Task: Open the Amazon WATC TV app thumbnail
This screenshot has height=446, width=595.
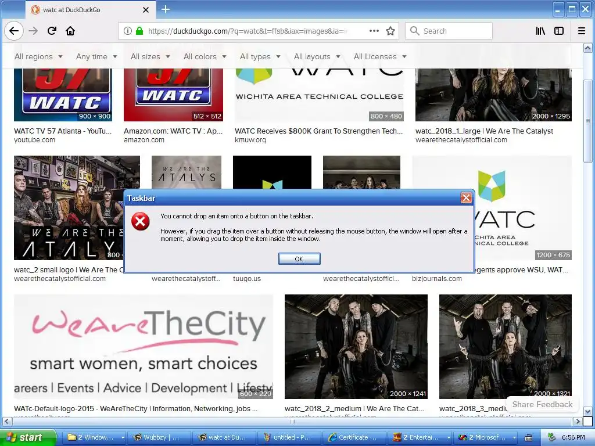Action: [x=173, y=95]
